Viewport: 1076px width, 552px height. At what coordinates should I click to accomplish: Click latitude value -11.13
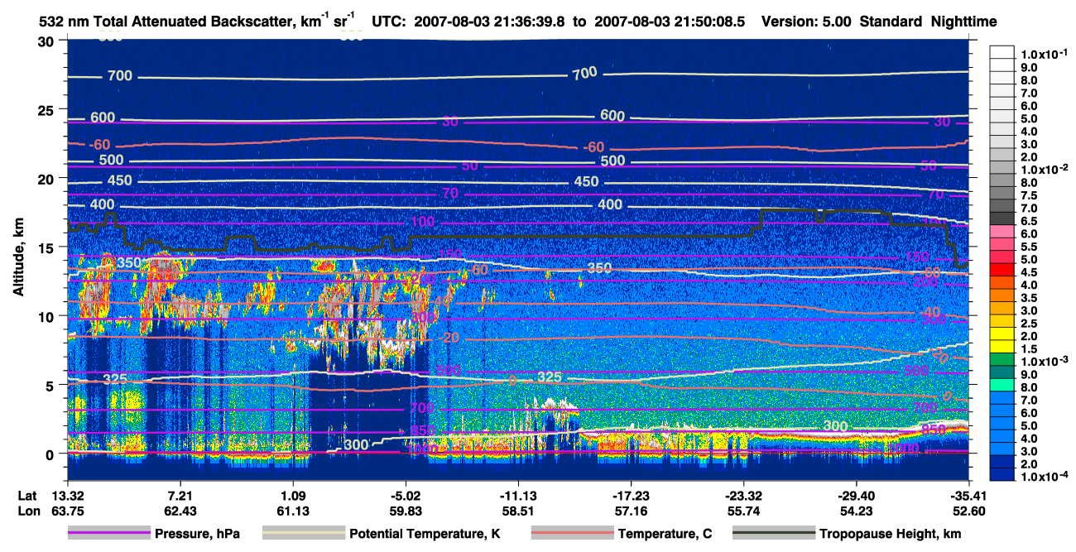[518, 496]
